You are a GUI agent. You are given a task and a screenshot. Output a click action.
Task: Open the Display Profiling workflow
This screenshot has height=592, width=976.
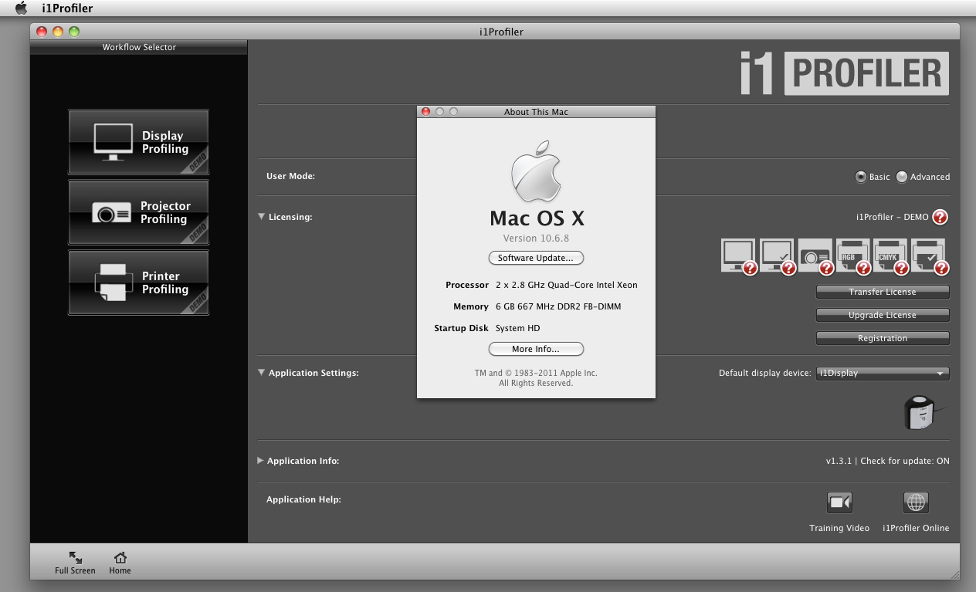pyautogui.click(x=138, y=142)
